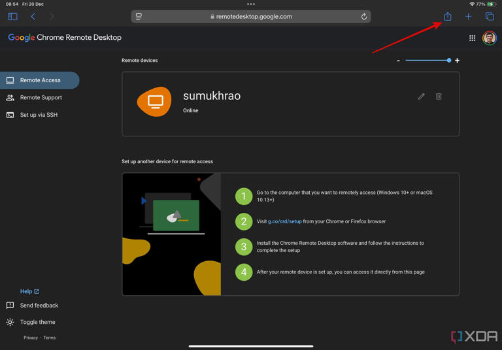The width and height of the screenshot is (502, 350).
Task: Click 'Set up another device for remote access'
Action: click(x=167, y=161)
